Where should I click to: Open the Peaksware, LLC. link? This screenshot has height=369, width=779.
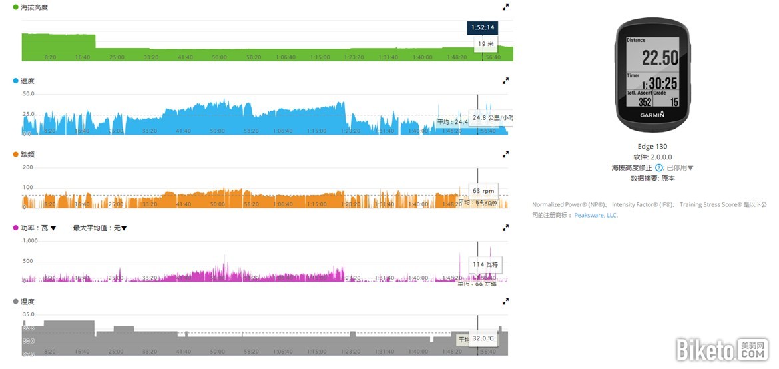[596, 215]
